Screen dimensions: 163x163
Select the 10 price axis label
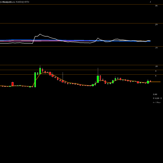coord(156,67)
